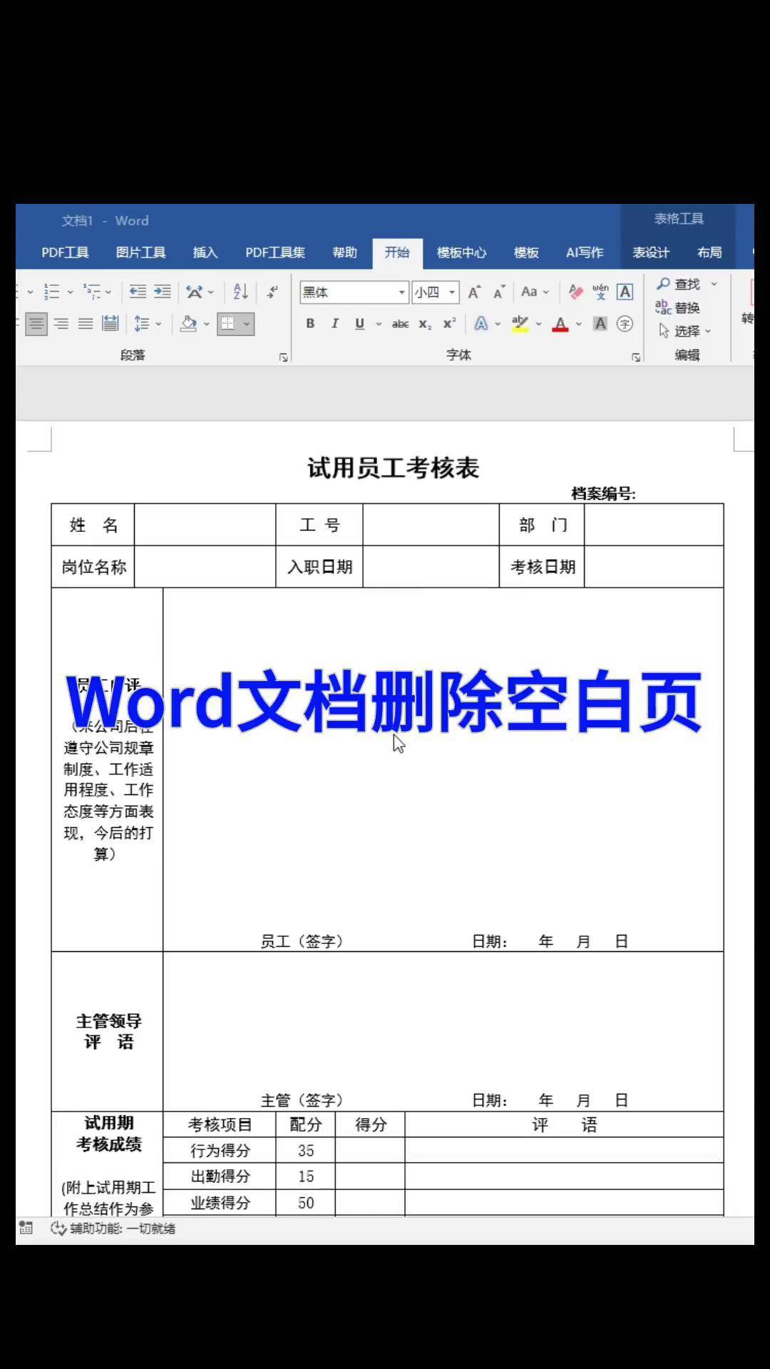Open the Font (字体) dialog launcher
This screenshot has height=1369, width=770.
pyautogui.click(x=636, y=357)
